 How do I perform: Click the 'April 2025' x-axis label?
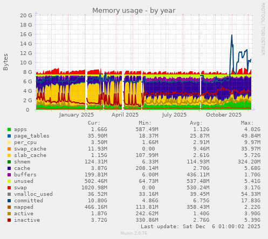pos(125,115)
